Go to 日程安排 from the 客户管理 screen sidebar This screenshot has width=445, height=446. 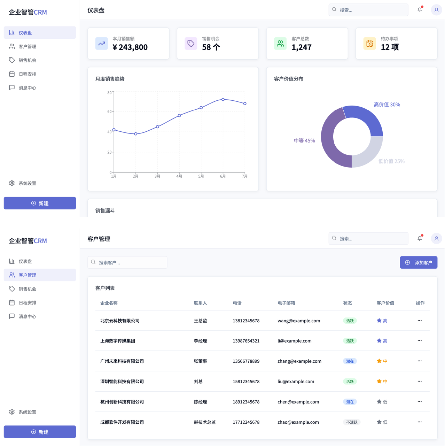point(40,302)
